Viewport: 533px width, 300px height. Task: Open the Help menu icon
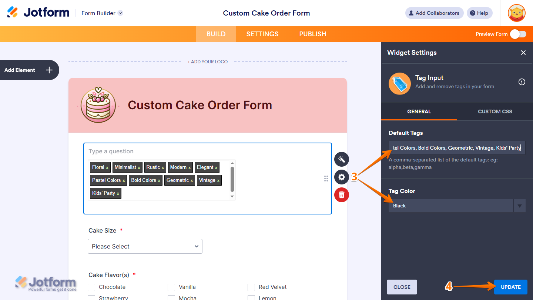pyautogui.click(x=473, y=13)
